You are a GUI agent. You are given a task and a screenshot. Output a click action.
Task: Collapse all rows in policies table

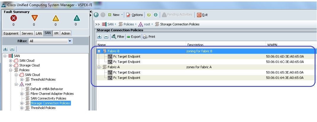pyautogui.click(x=106, y=37)
